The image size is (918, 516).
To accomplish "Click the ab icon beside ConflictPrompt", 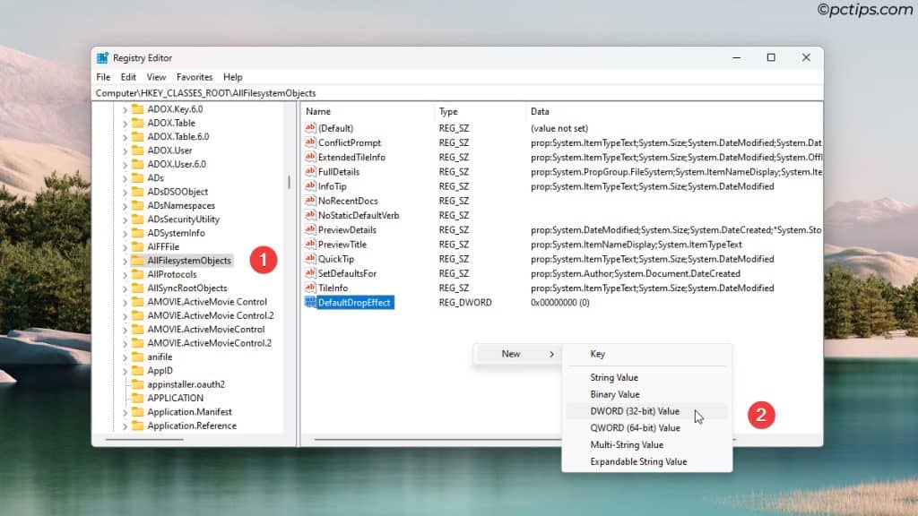I will tap(312, 142).
